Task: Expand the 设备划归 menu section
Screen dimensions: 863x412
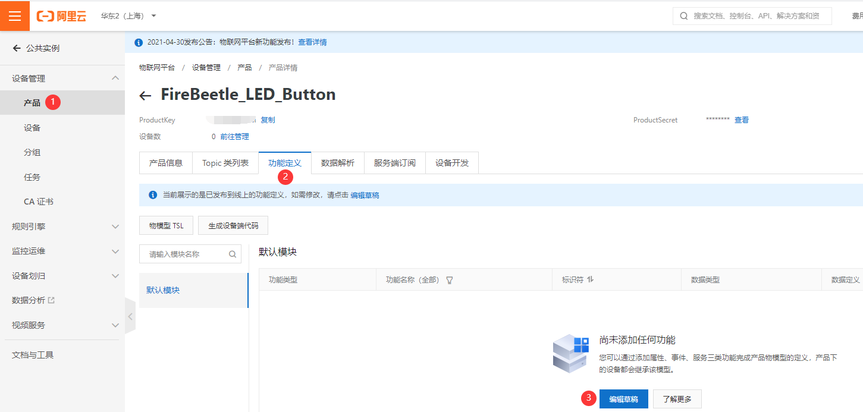Action: coord(115,276)
